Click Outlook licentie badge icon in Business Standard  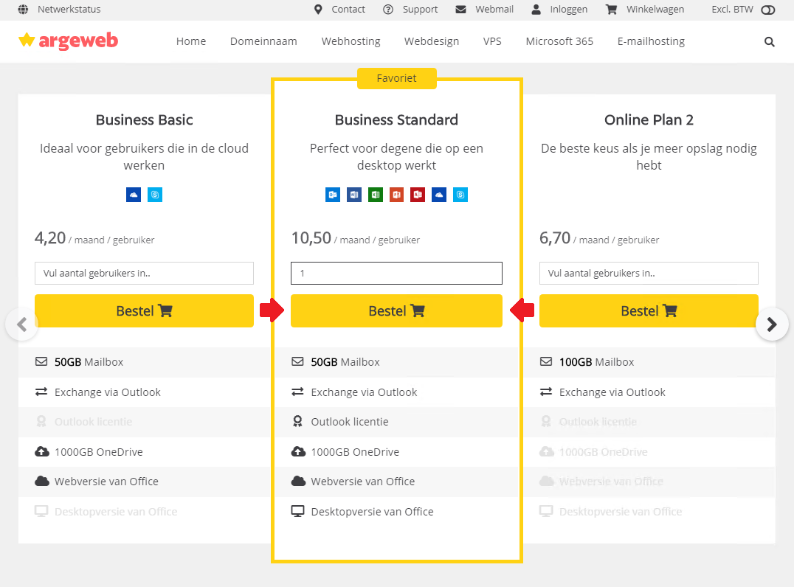(298, 422)
